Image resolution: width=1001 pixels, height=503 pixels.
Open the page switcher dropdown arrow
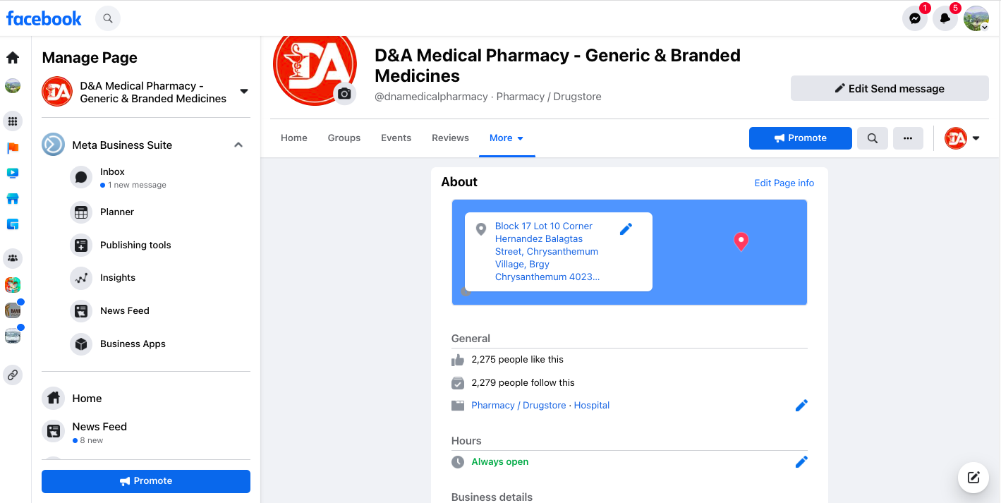tap(244, 92)
